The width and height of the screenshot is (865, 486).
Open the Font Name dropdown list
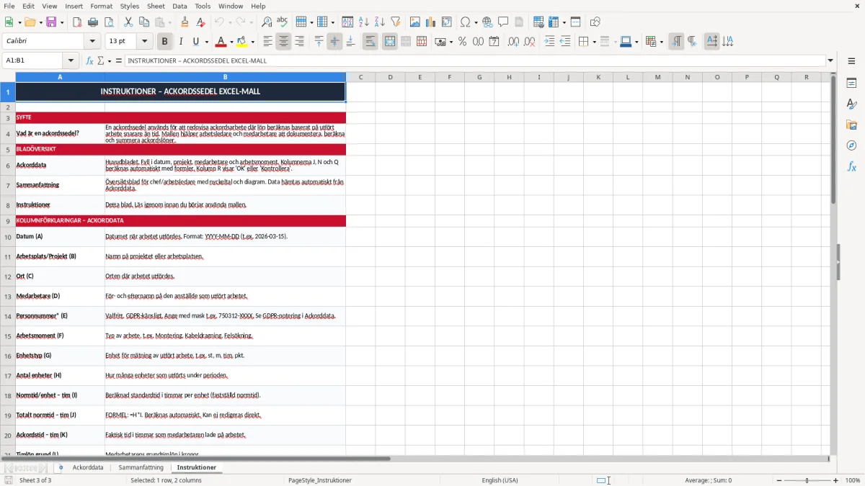pyautogui.click(x=92, y=42)
